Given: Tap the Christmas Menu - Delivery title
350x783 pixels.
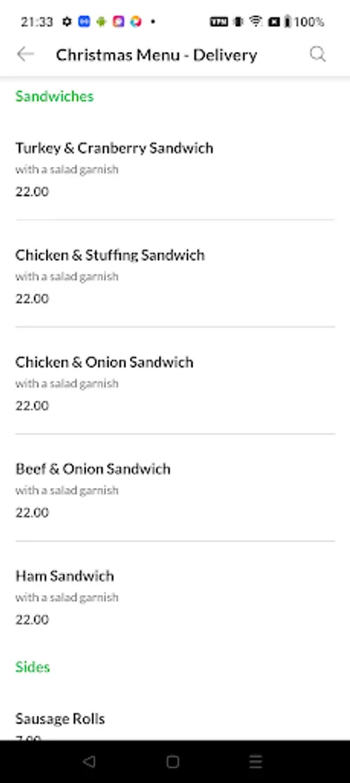Looking at the screenshot, I should coord(156,55).
